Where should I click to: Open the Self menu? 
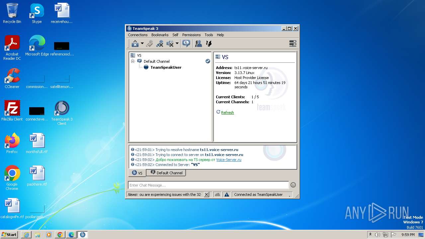[175, 35]
